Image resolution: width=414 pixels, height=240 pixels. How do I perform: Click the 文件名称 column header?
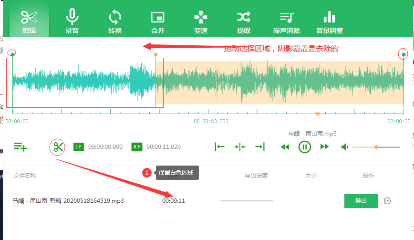pyautogui.click(x=25, y=175)
